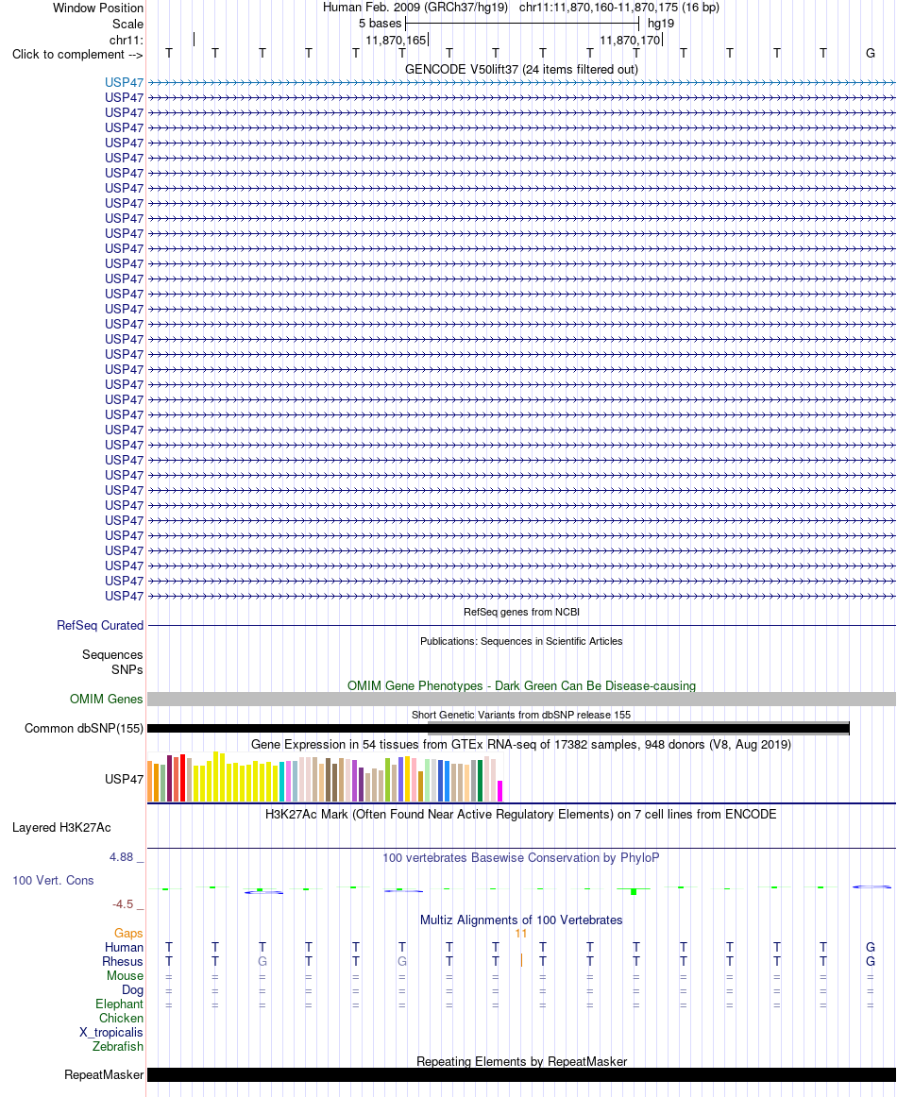Open the RefSeq Curated track label

100,626
